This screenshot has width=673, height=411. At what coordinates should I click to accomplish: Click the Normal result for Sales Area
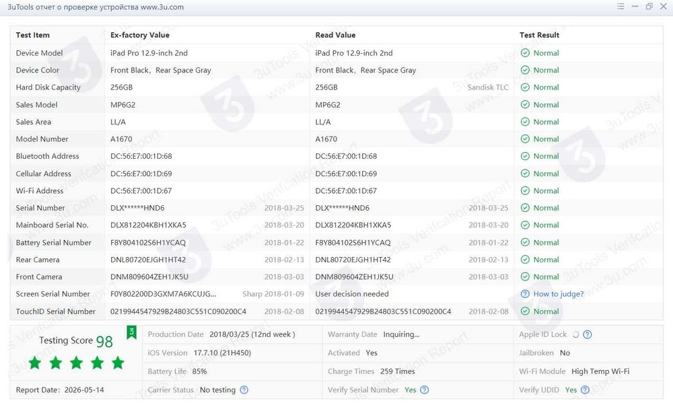[546, 122]
